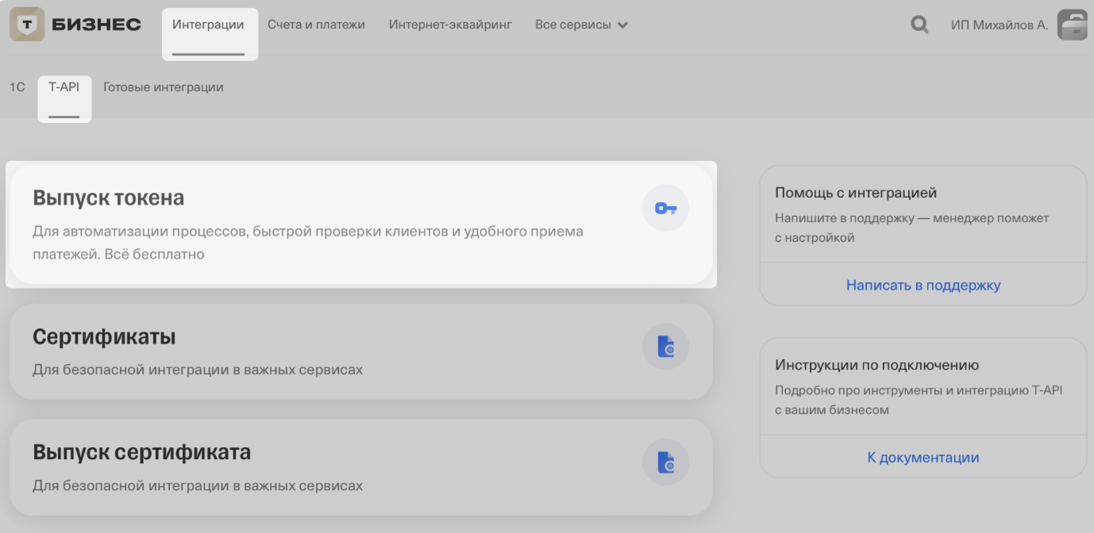Open documentation via К документации link

click(923, 457)
